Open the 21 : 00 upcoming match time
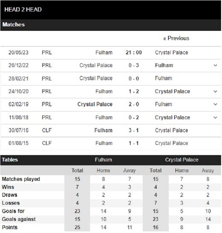This screenshot has width=222, height=233. tap(134, 52)
